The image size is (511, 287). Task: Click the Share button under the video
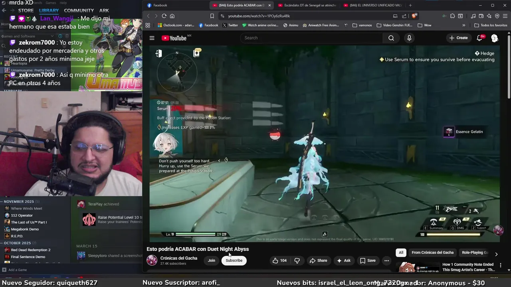point(318,260)
